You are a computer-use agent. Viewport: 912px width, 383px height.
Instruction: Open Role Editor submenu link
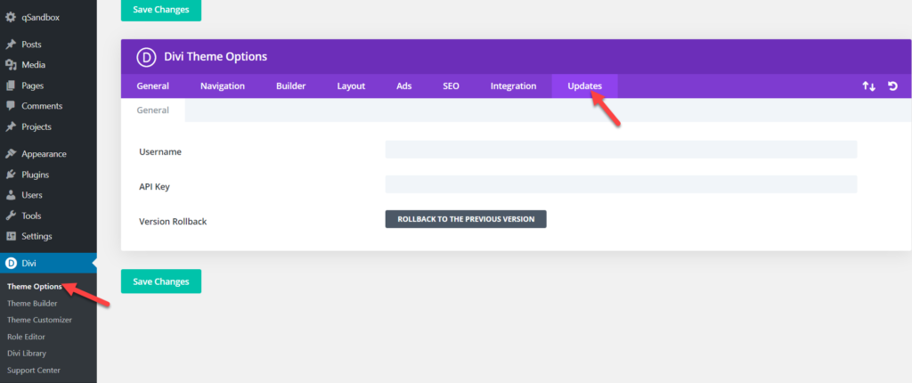point(26,337)
